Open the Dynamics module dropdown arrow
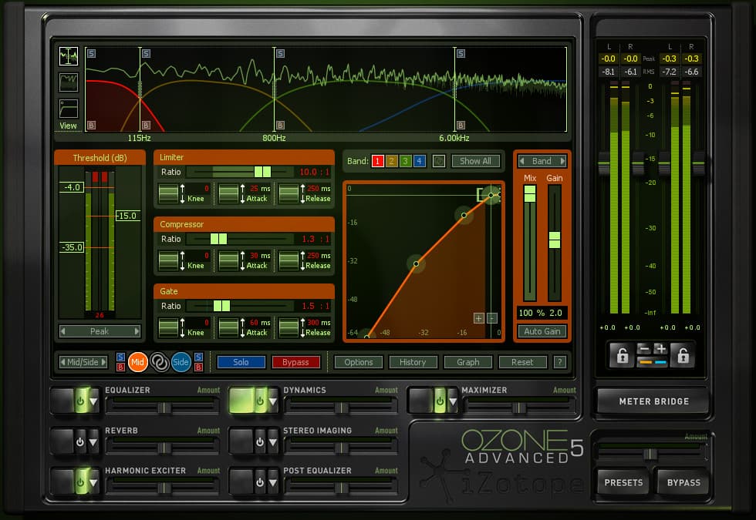Viewport: 756px width, 520px height. [273, 401]
